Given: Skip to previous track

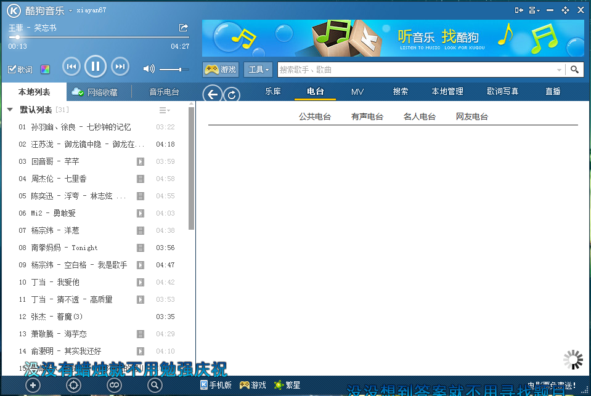Looking at the screenshot, I should pos(71,67).
